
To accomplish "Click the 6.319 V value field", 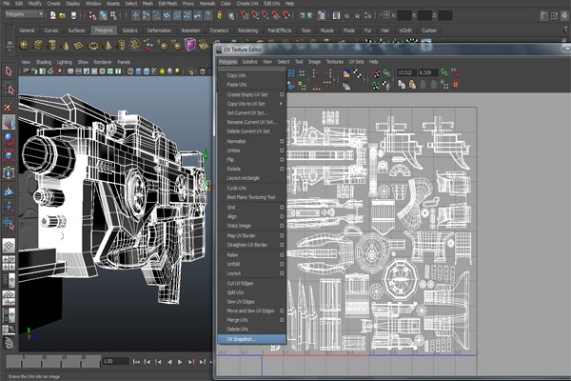I will pos(427,72).
